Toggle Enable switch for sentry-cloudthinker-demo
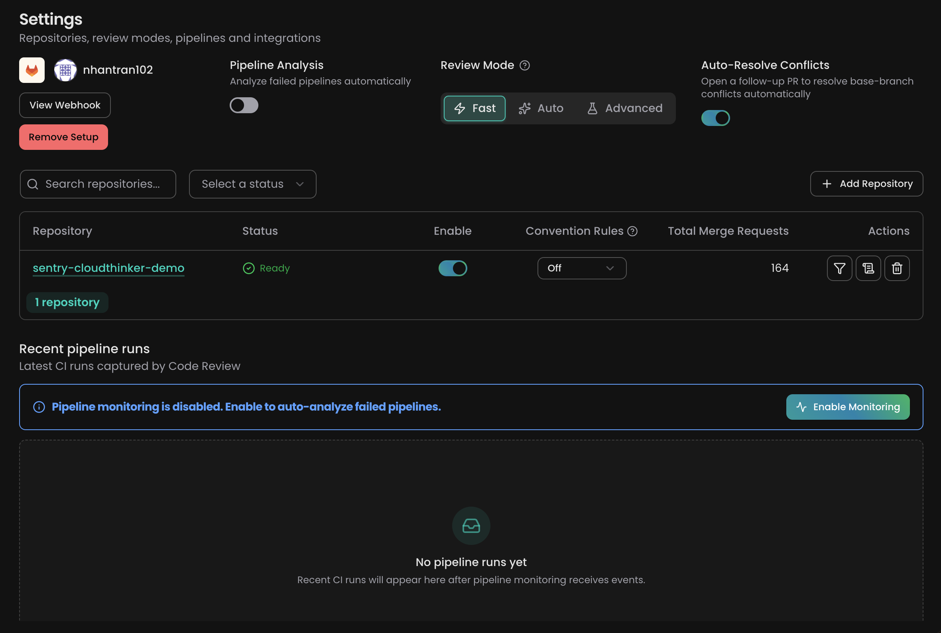This screenshot has height=633, width=941. coord(453,268)
